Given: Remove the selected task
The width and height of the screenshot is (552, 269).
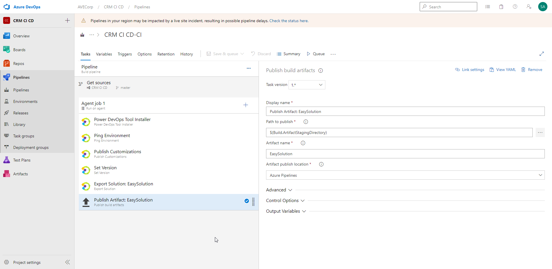Looking at the screenshot, I should [532, 70].
